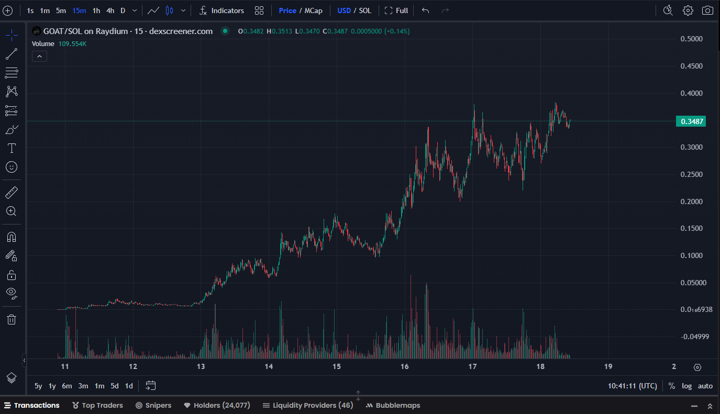Select the 1s timeframe

coord(30,10)
